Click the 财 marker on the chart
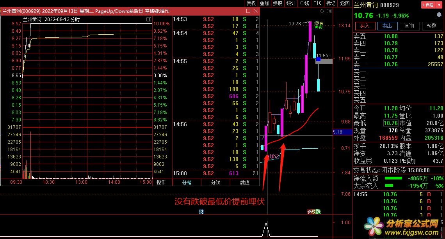Viewport: 445px width, 239px height. pyautogui.click(x=201, y=211)
